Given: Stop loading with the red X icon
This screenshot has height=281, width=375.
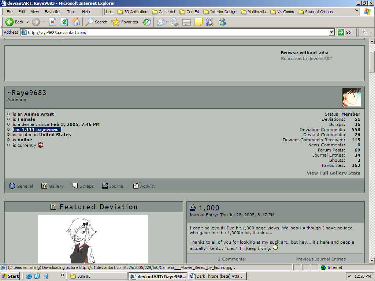Looking at the screenshot, I should coord(52,22).
